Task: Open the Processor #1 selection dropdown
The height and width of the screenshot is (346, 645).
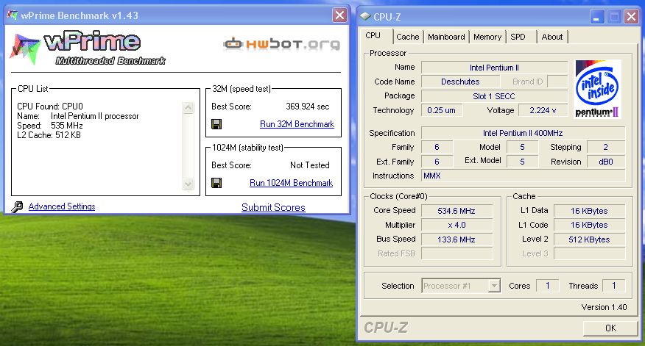Action: point(494,286)
